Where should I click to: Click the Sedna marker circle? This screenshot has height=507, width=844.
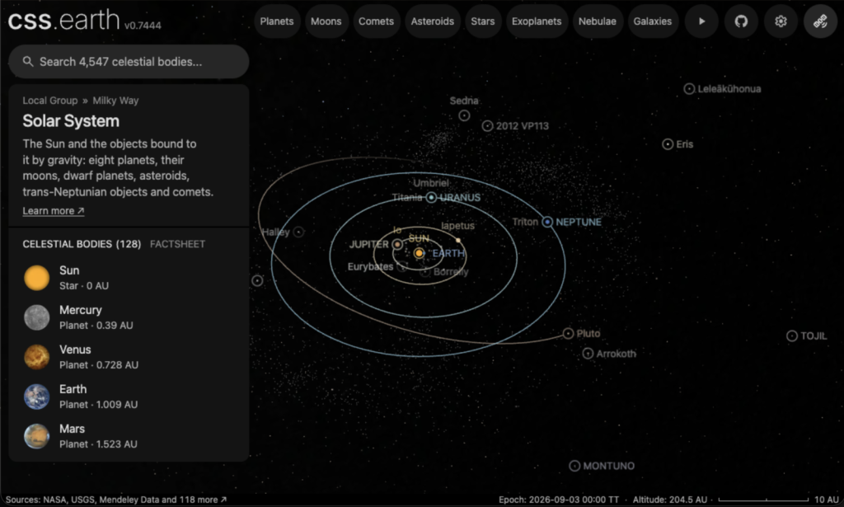coord(464,115)
